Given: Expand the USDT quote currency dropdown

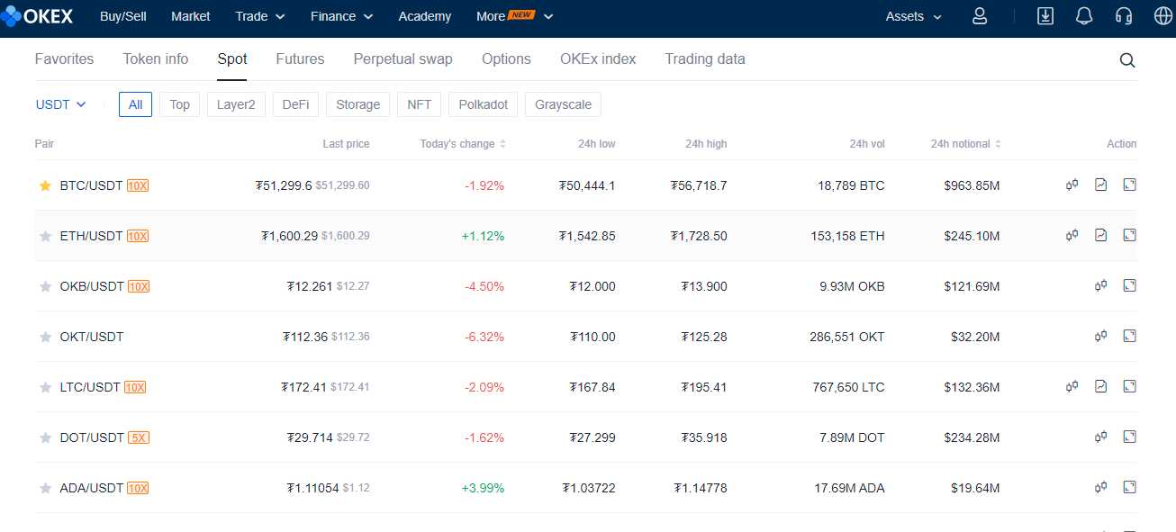Looking at the screenshot, I should tap(61, 104).
